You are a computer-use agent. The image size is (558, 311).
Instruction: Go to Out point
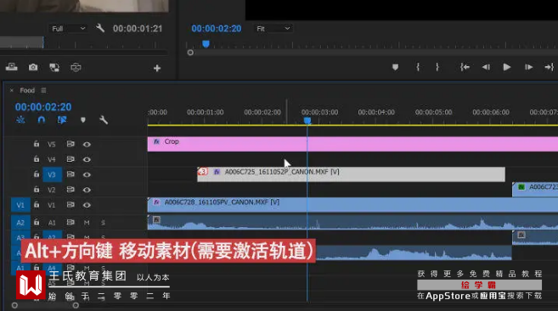pyautogui.click(x=550, y=67)
